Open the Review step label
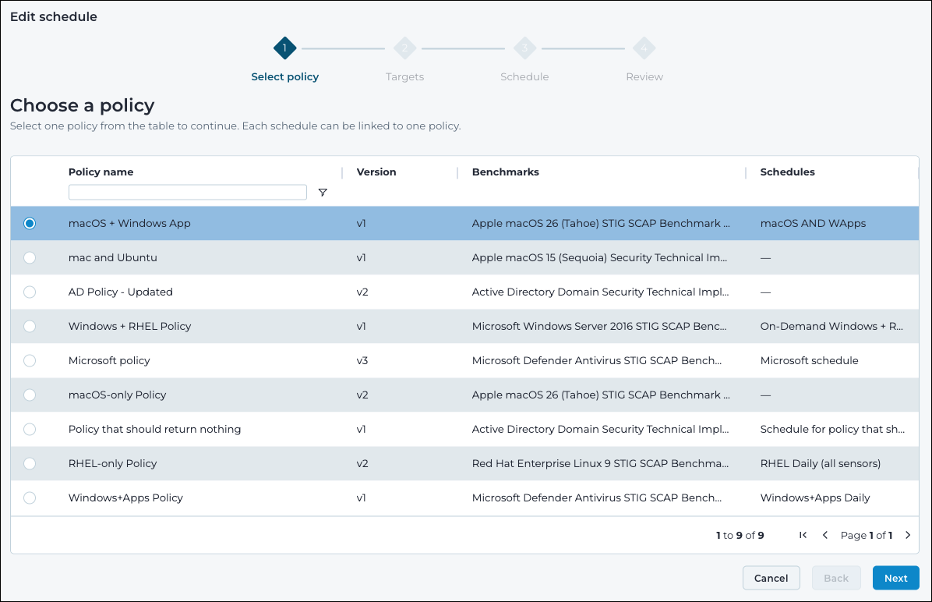This screenshot has width=932, height=602. click(644, 76)
